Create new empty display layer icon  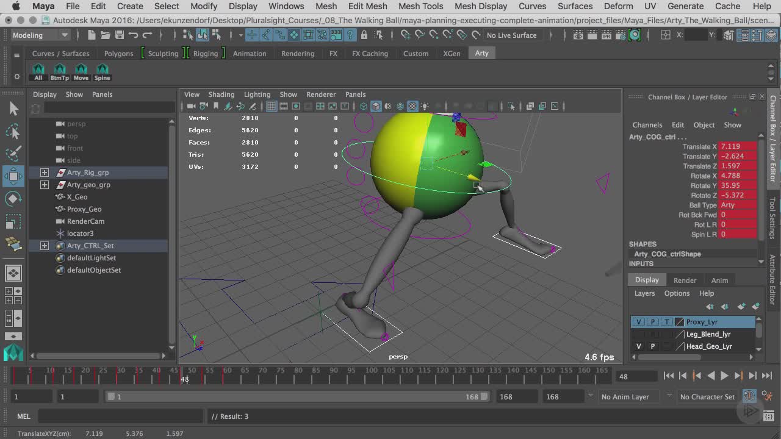pyautogui.click(x=741, y=307)
